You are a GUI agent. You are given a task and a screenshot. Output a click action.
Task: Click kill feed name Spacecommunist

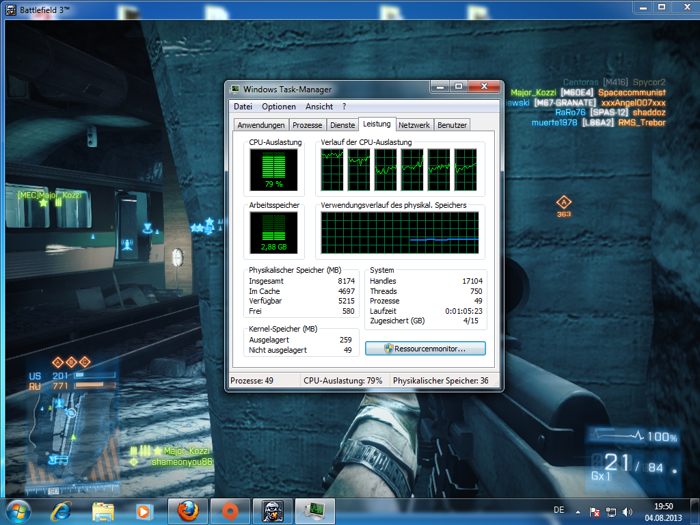(x=632, y=92)
